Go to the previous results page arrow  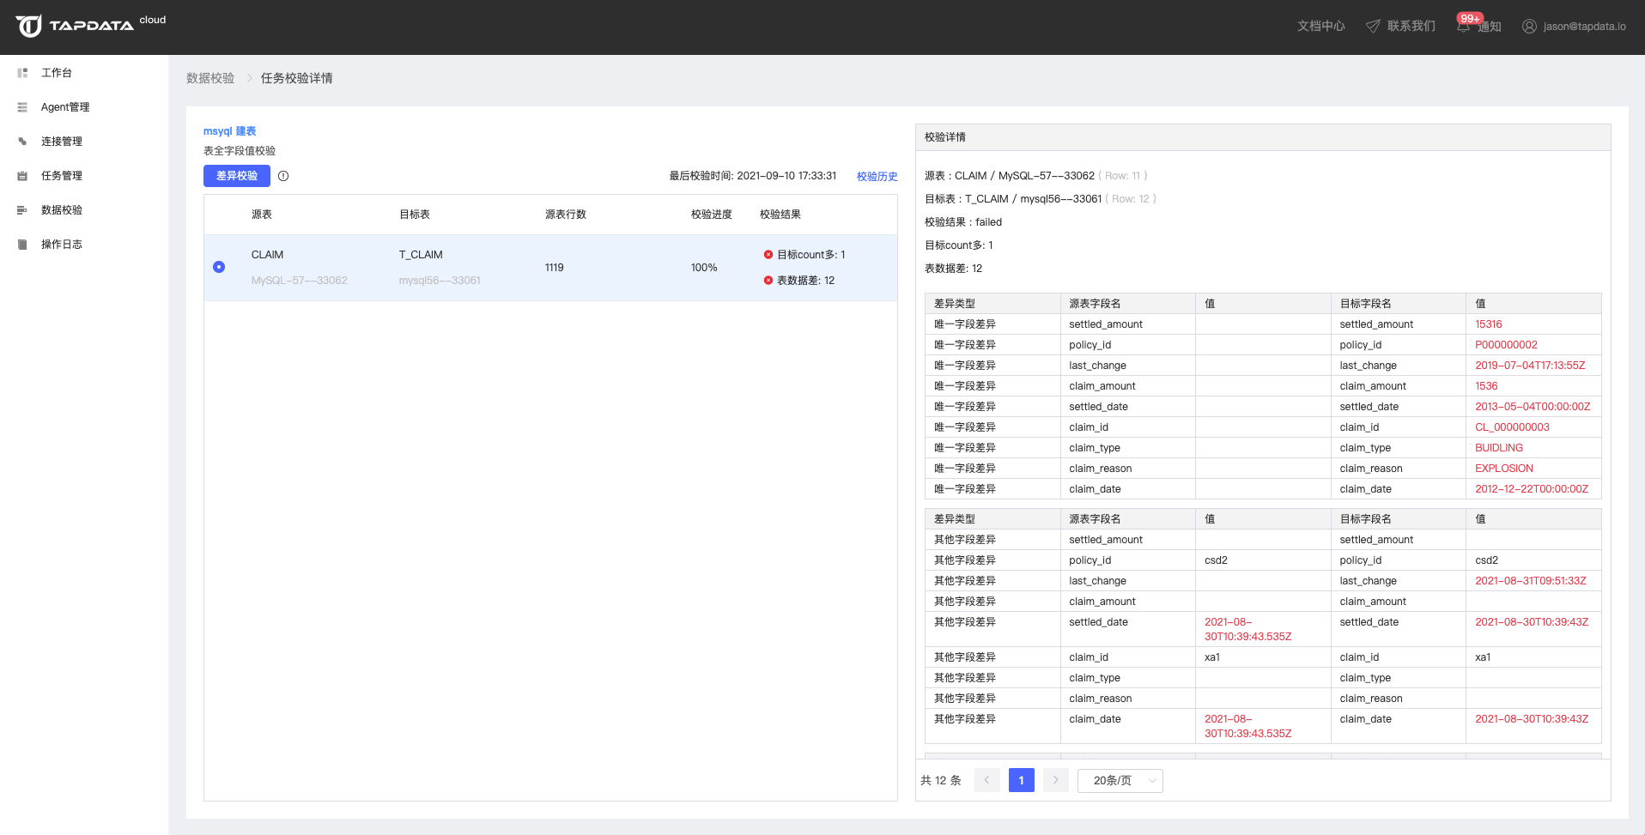click(986, 780)
